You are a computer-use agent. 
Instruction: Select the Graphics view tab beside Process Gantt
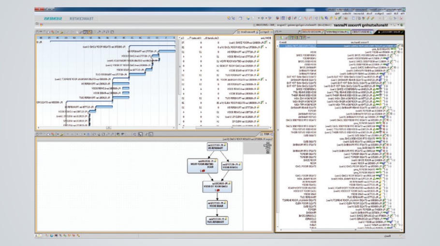(266, 32)
